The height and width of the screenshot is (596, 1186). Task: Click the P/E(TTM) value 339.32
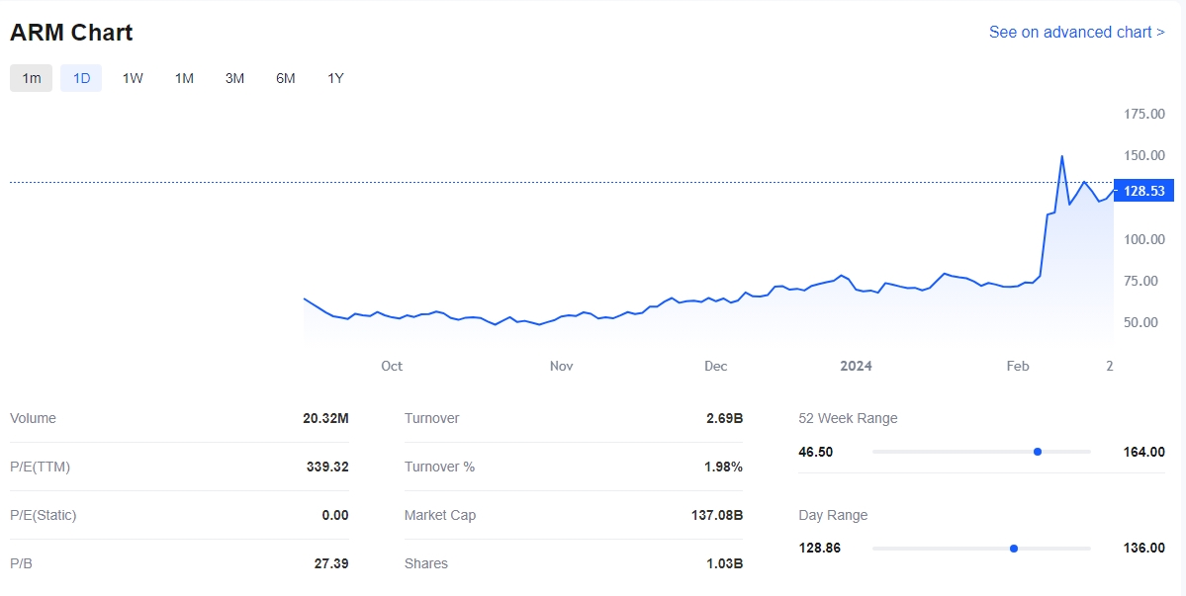(327, 468)
